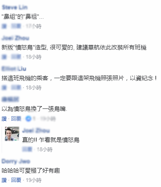Click 回覆 under 以為憤怒鳥換了一張鳥嘴 comment

pyautogui.click(x=16, y=119)
